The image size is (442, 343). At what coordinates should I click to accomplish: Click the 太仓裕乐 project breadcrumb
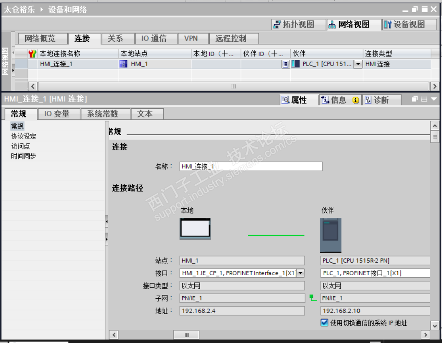coord(19,10)
